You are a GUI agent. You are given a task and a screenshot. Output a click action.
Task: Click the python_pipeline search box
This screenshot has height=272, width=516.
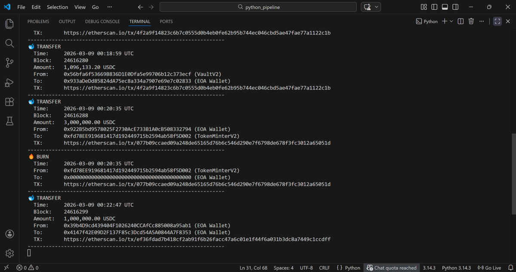pos(258,7)
